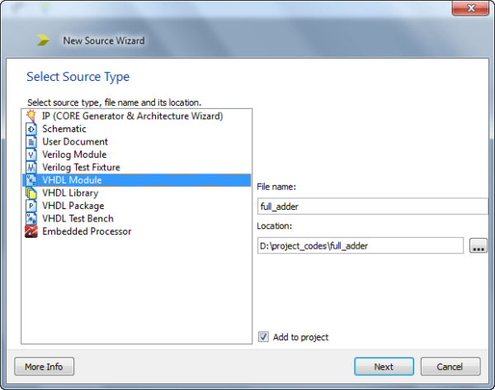Click the Verilog Test Fixture waveform icon
This screenshot has height=390, width=495.
point(31,168)
